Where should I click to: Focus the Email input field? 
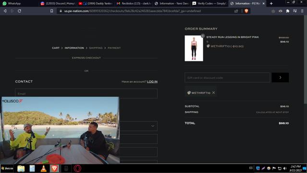tap(86, 93)
